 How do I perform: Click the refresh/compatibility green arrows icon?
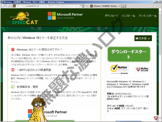tap(87, 6)
